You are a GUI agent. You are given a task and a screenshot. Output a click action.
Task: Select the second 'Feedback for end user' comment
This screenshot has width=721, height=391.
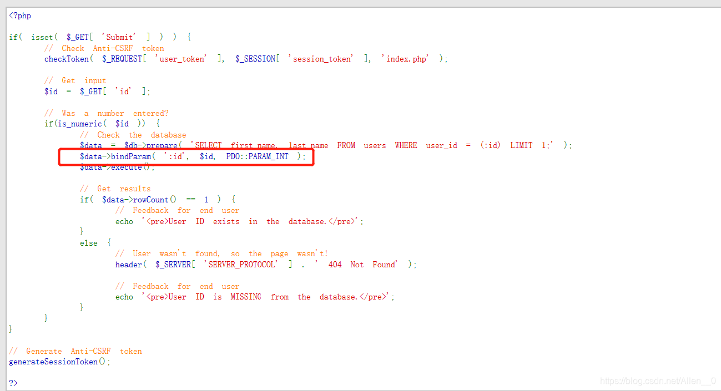[178, 286]
